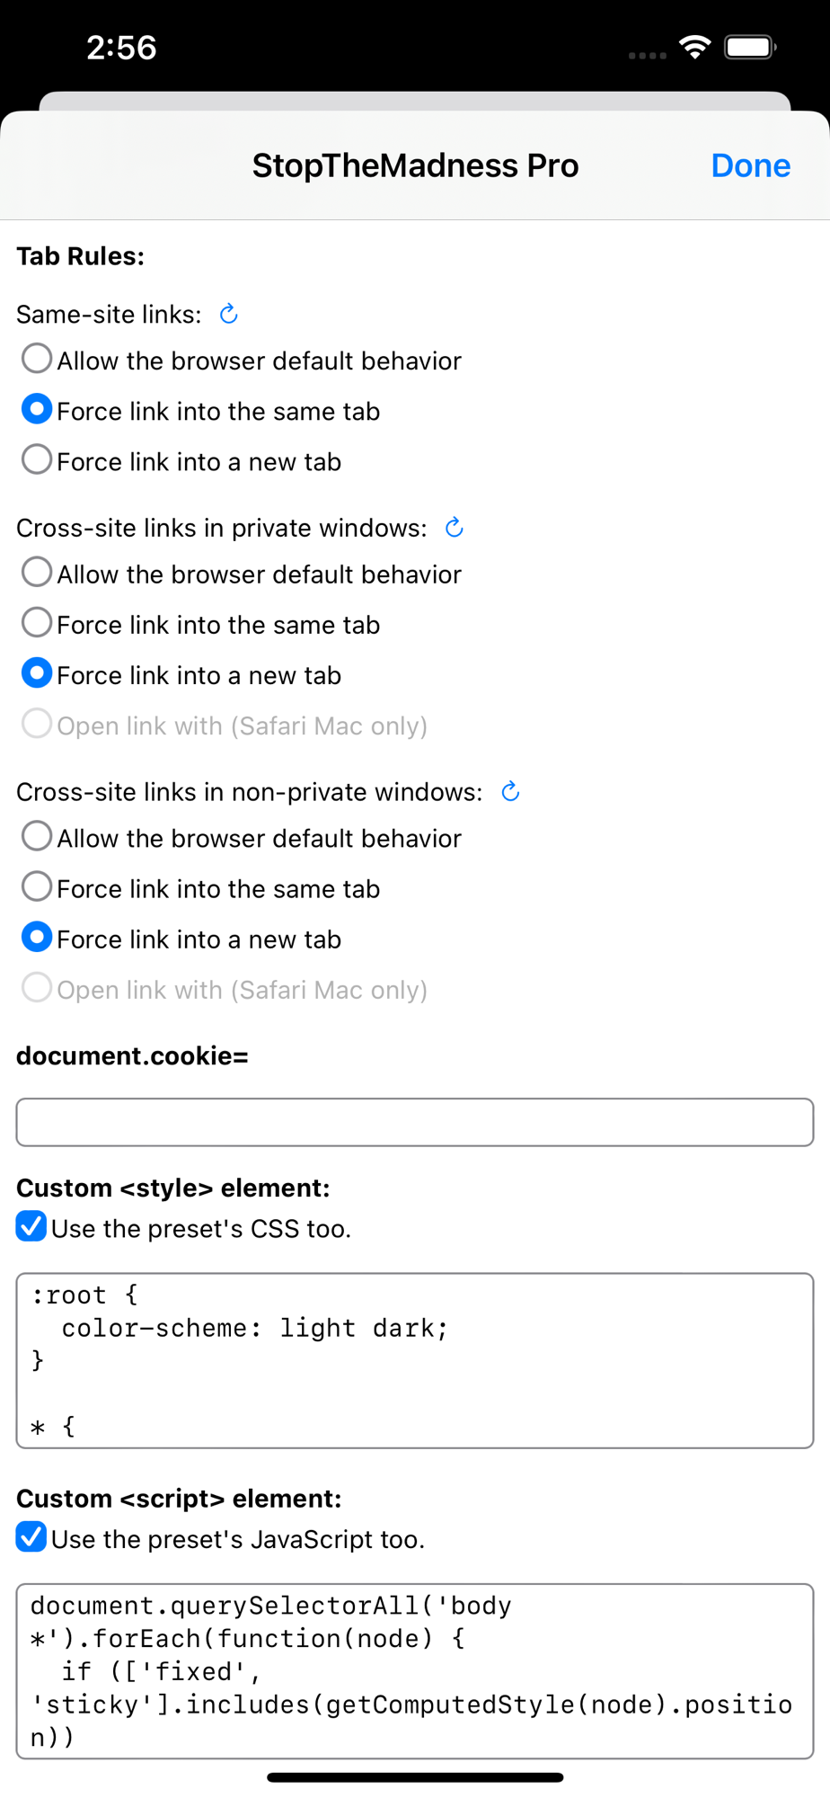Tap the battery status icon
Viewport: 830px width, 1798px height.
(x=751, y=47)
